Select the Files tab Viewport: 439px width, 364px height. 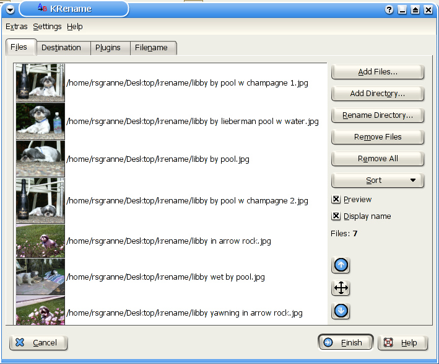click(x=21, y=47)
